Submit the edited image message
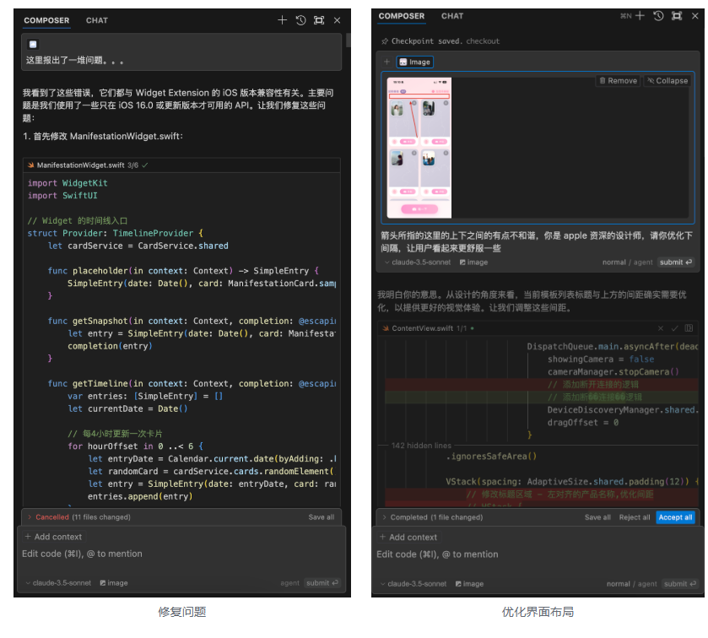The height and width of the screenshot is (638, 708). pos(675,262)
